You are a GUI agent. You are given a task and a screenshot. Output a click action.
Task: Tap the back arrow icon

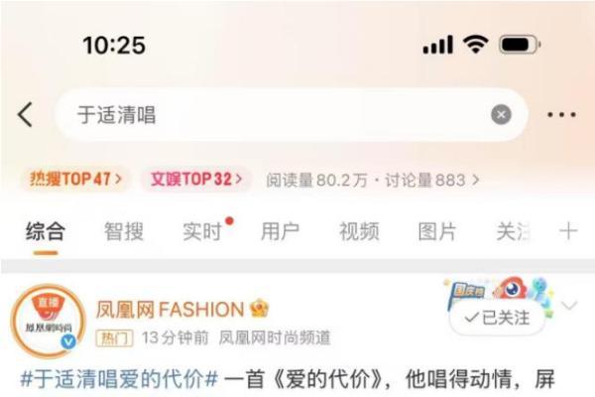(x=25, y=114)
